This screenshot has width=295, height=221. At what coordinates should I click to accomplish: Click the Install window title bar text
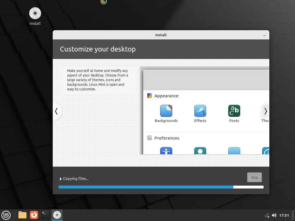click(161, 35)
